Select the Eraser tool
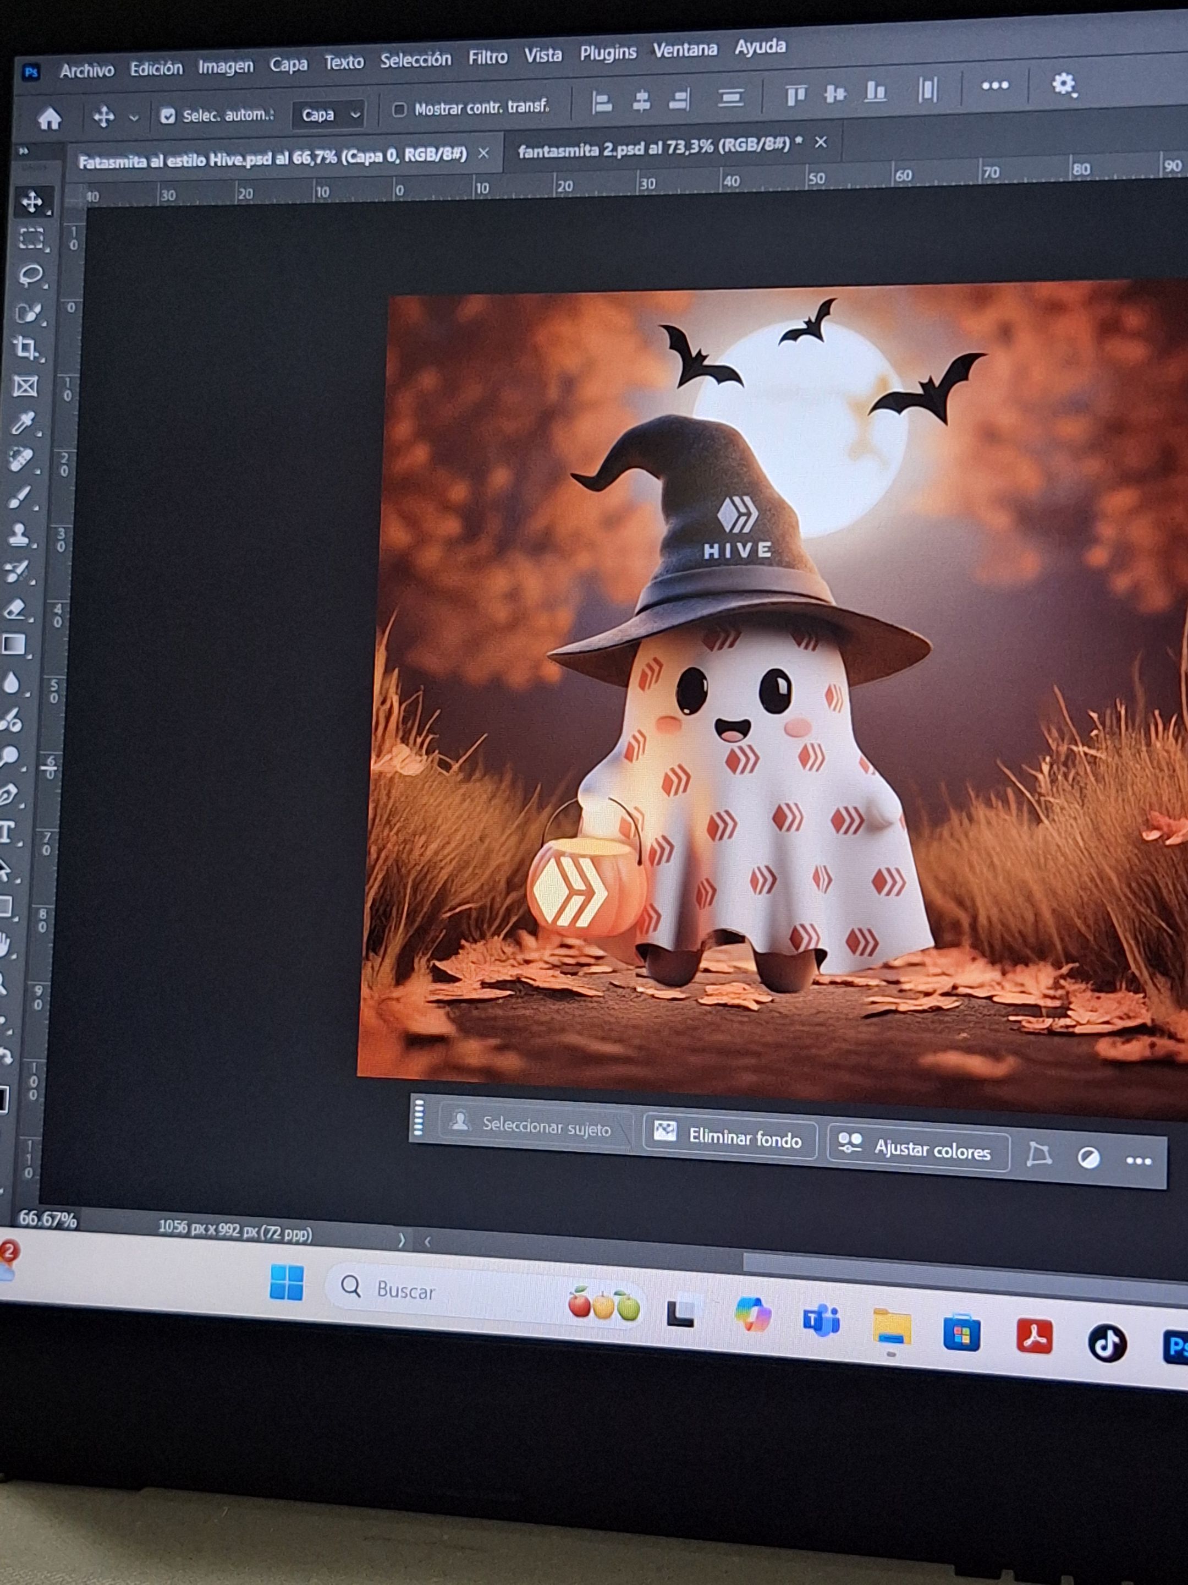The image size is (1188, 1585). [16, 609]
